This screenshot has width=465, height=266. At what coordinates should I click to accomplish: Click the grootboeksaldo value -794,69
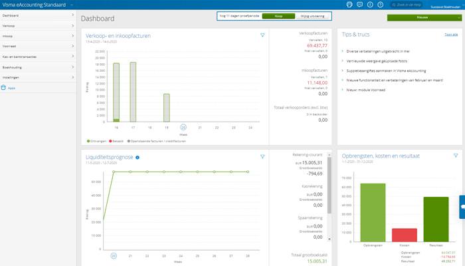coord(314,174)
